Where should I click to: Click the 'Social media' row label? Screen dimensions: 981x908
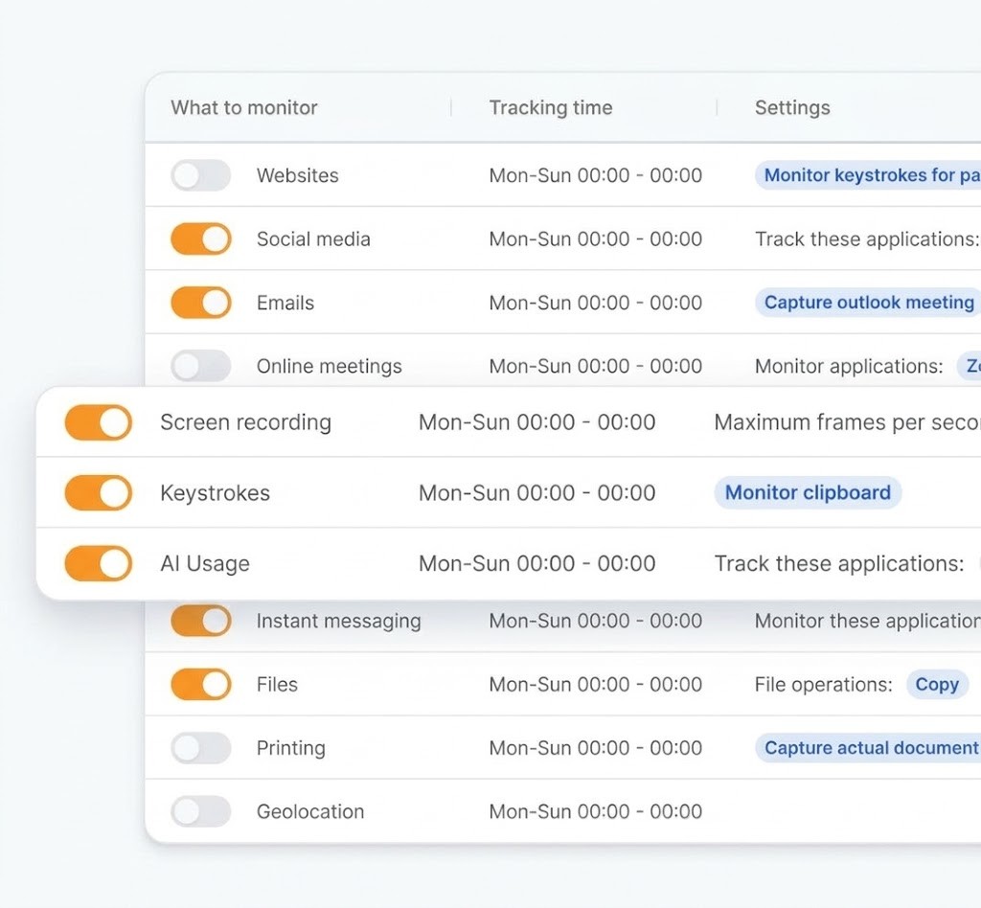(313, 238)
